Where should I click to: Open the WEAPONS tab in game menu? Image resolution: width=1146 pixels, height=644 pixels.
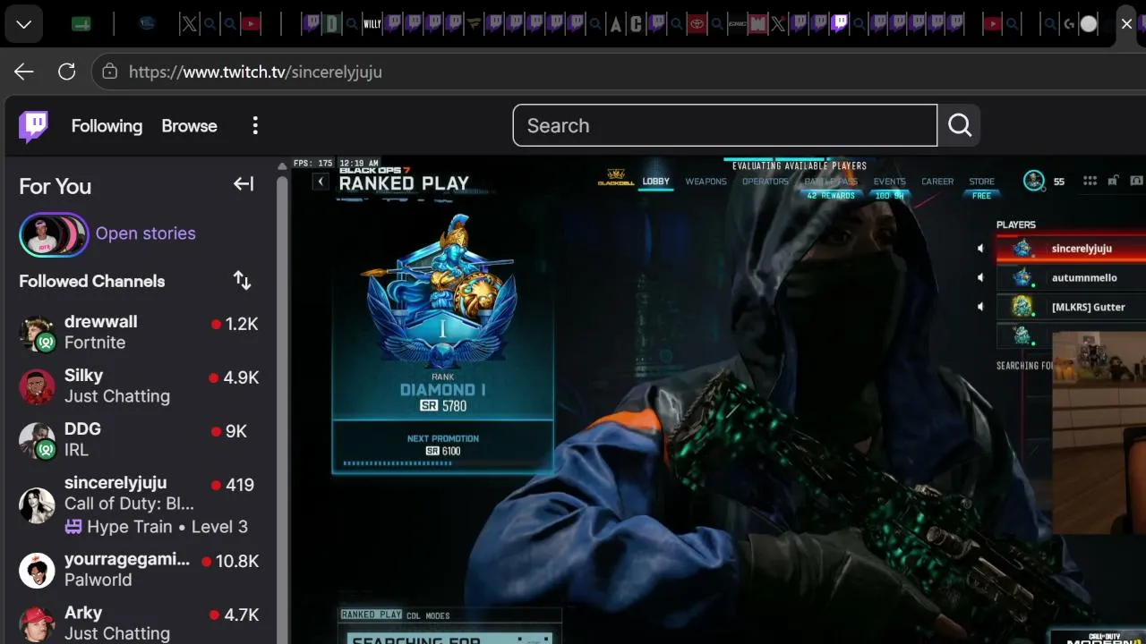pyautogui.click(x=706, y=182)
